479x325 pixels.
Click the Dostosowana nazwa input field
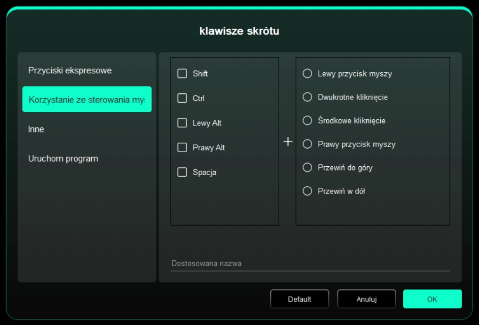[310, 263]
